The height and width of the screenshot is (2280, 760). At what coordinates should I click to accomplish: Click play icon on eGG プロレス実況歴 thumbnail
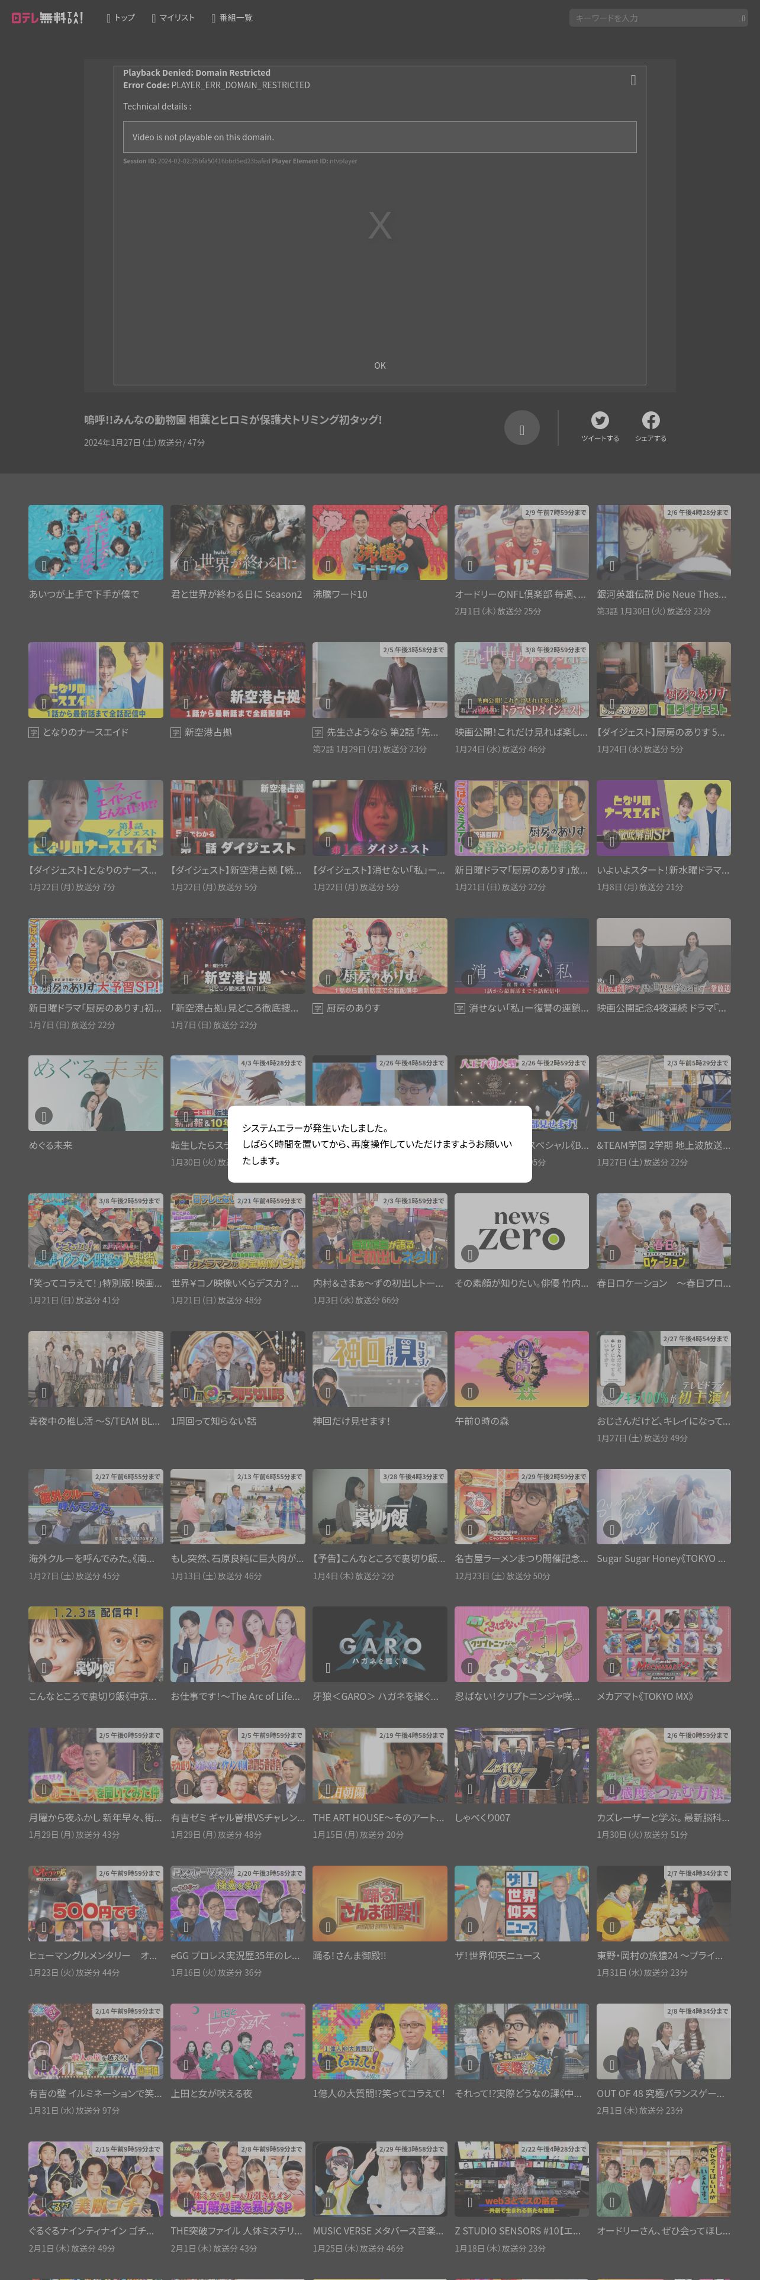(186, 1927)
